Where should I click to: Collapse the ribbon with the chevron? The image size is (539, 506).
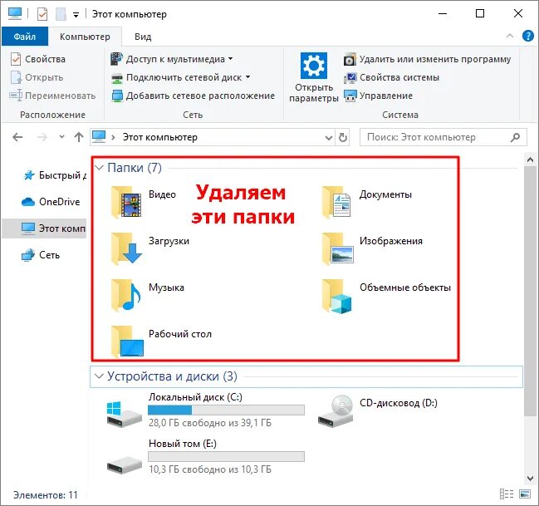[510, 36]
